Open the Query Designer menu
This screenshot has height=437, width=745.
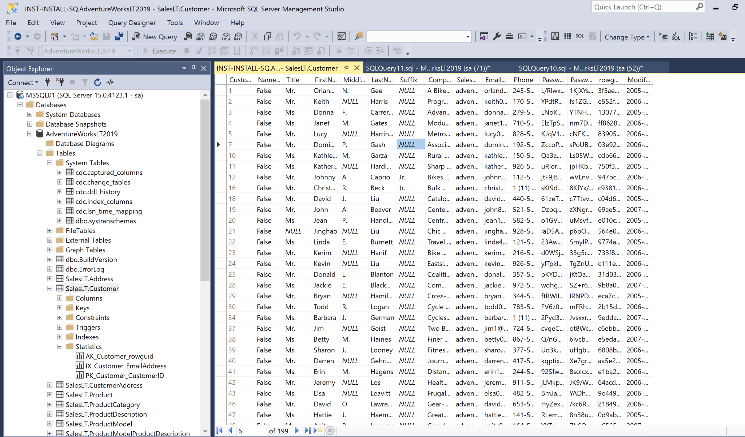pos(132,23)
